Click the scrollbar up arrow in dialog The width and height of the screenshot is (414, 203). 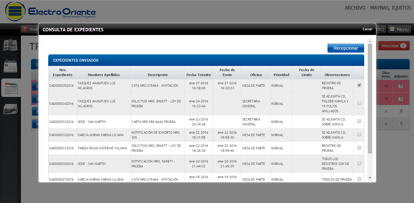point(370,41)
